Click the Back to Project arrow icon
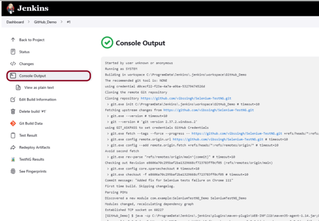Viewport: 319px width, 221px height. pos(13,40)
